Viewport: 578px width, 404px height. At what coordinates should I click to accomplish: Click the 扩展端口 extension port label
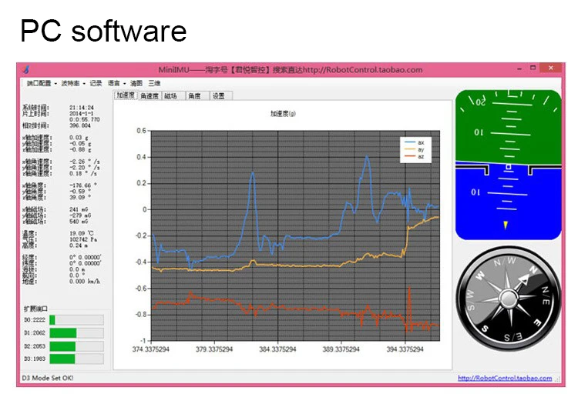35,309
